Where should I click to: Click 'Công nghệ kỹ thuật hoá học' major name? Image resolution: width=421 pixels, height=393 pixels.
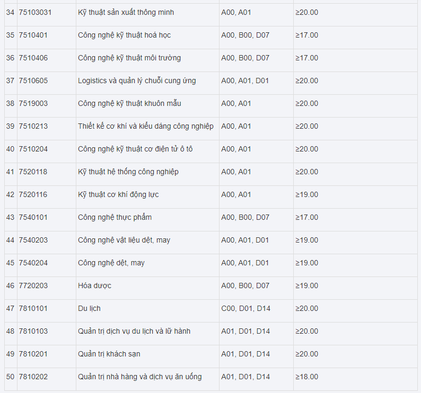pyautogui.click(x=124, y=35)
